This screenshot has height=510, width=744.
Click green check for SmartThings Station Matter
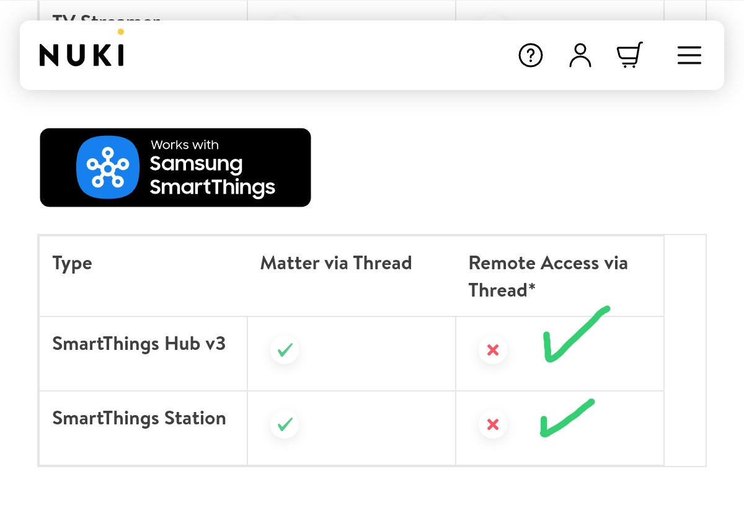285,425
